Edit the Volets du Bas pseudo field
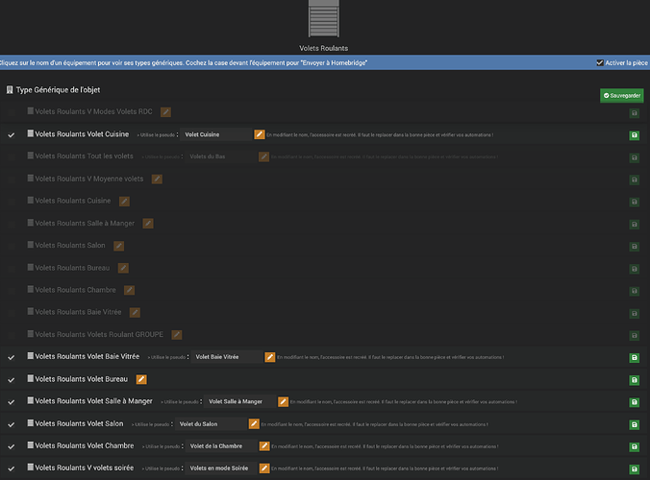 click(x=220, y=156)
